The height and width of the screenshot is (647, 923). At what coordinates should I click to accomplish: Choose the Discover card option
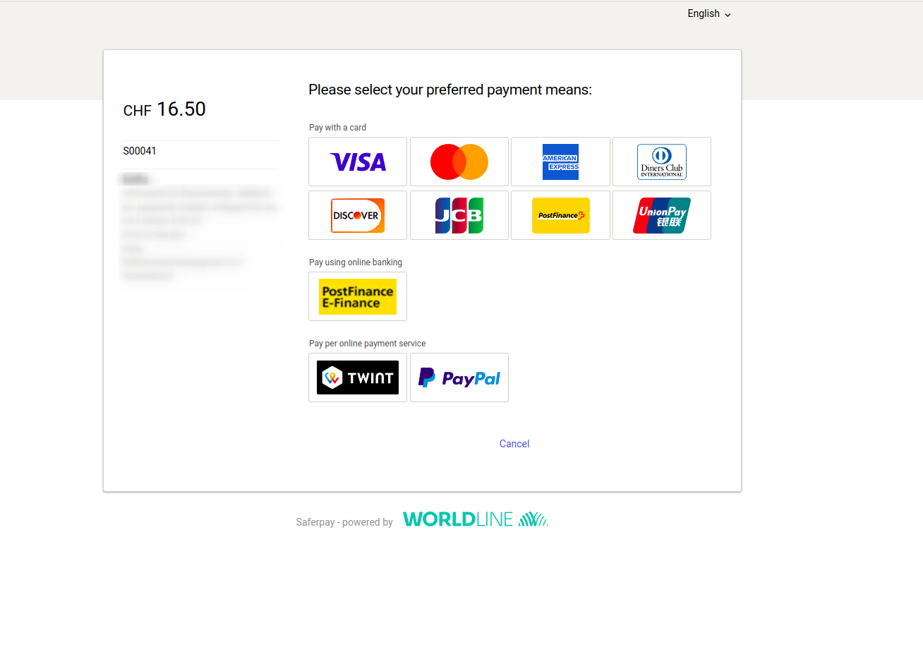pyautogui.click(x=358, y=215)
